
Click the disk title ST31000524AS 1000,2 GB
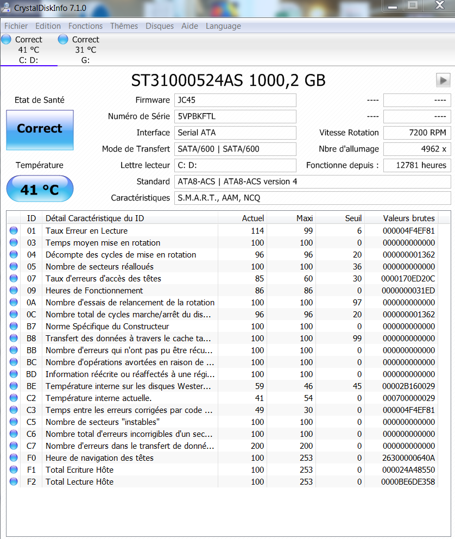coord(229,80)
